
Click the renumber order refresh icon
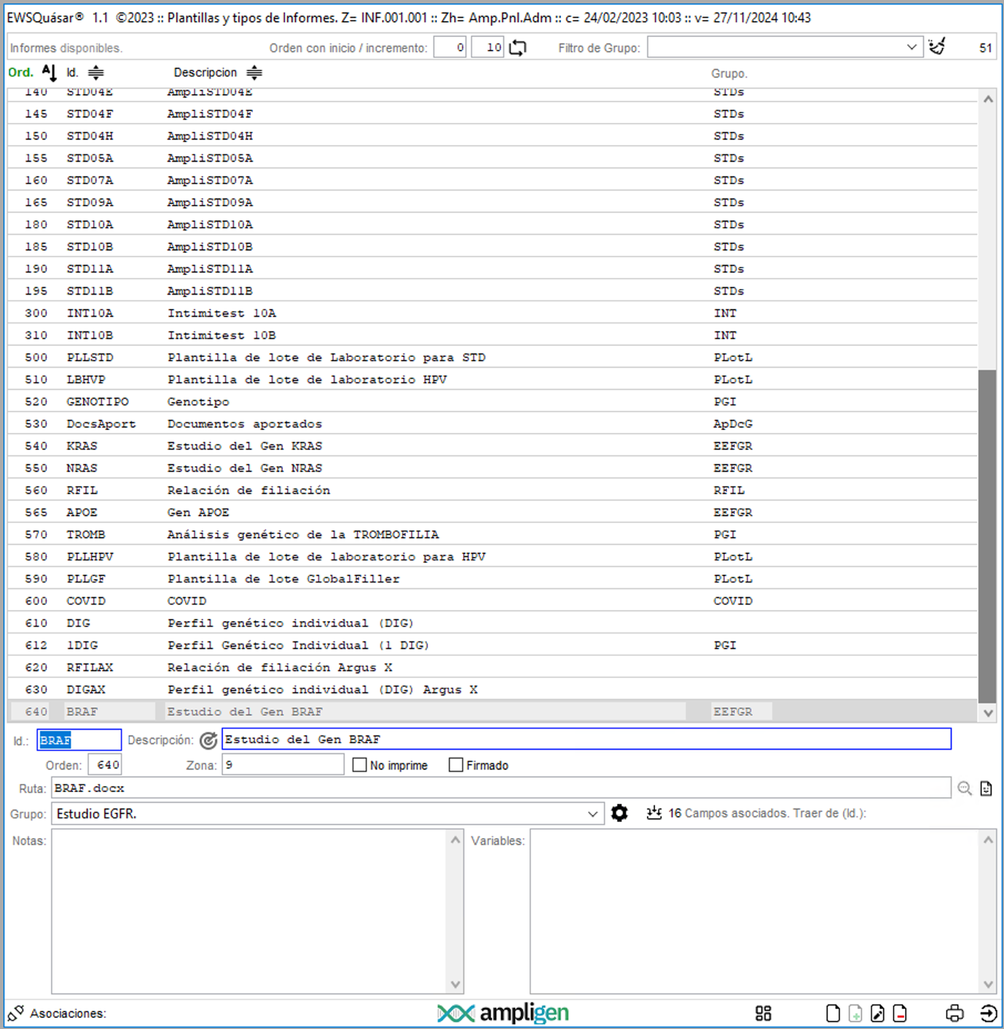pyautogui.click(x=517, y=47)
